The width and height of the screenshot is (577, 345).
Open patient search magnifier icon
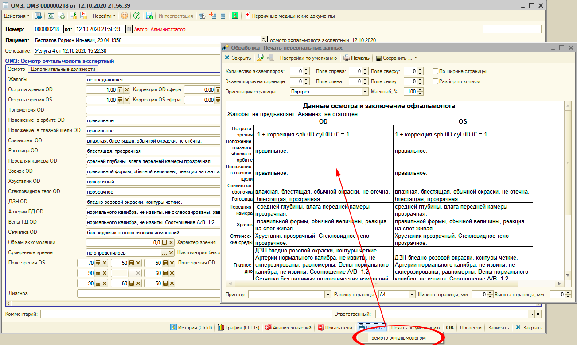265,40
